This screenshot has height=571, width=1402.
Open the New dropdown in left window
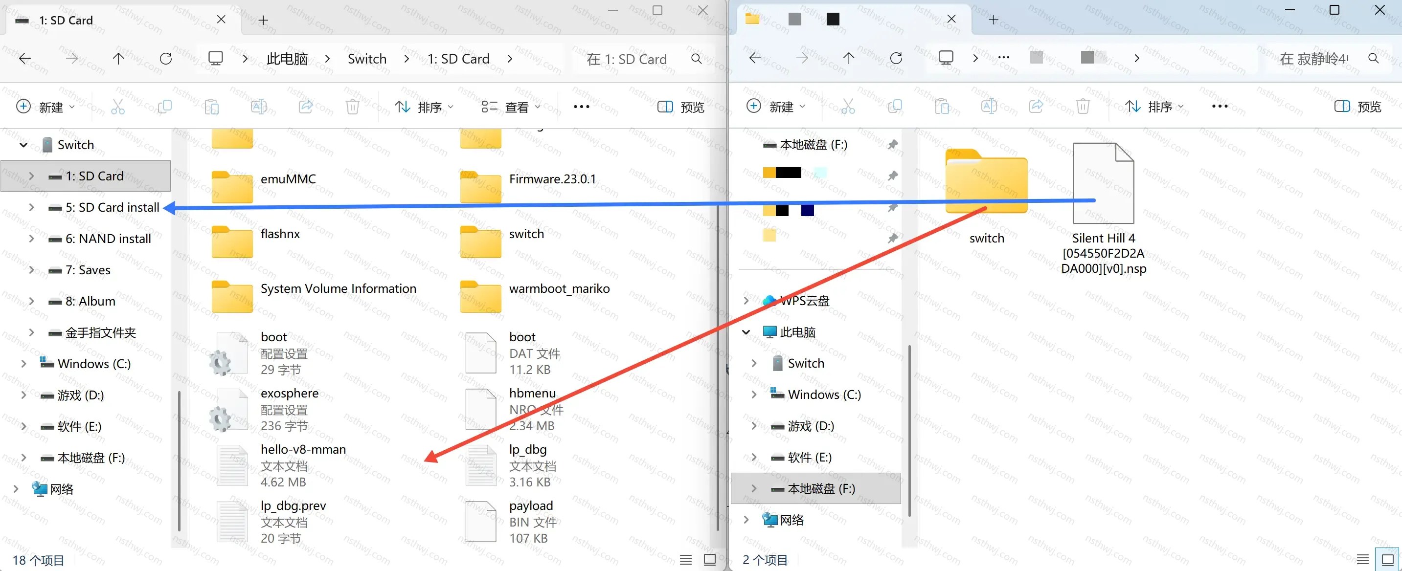(x=45, y=107)
